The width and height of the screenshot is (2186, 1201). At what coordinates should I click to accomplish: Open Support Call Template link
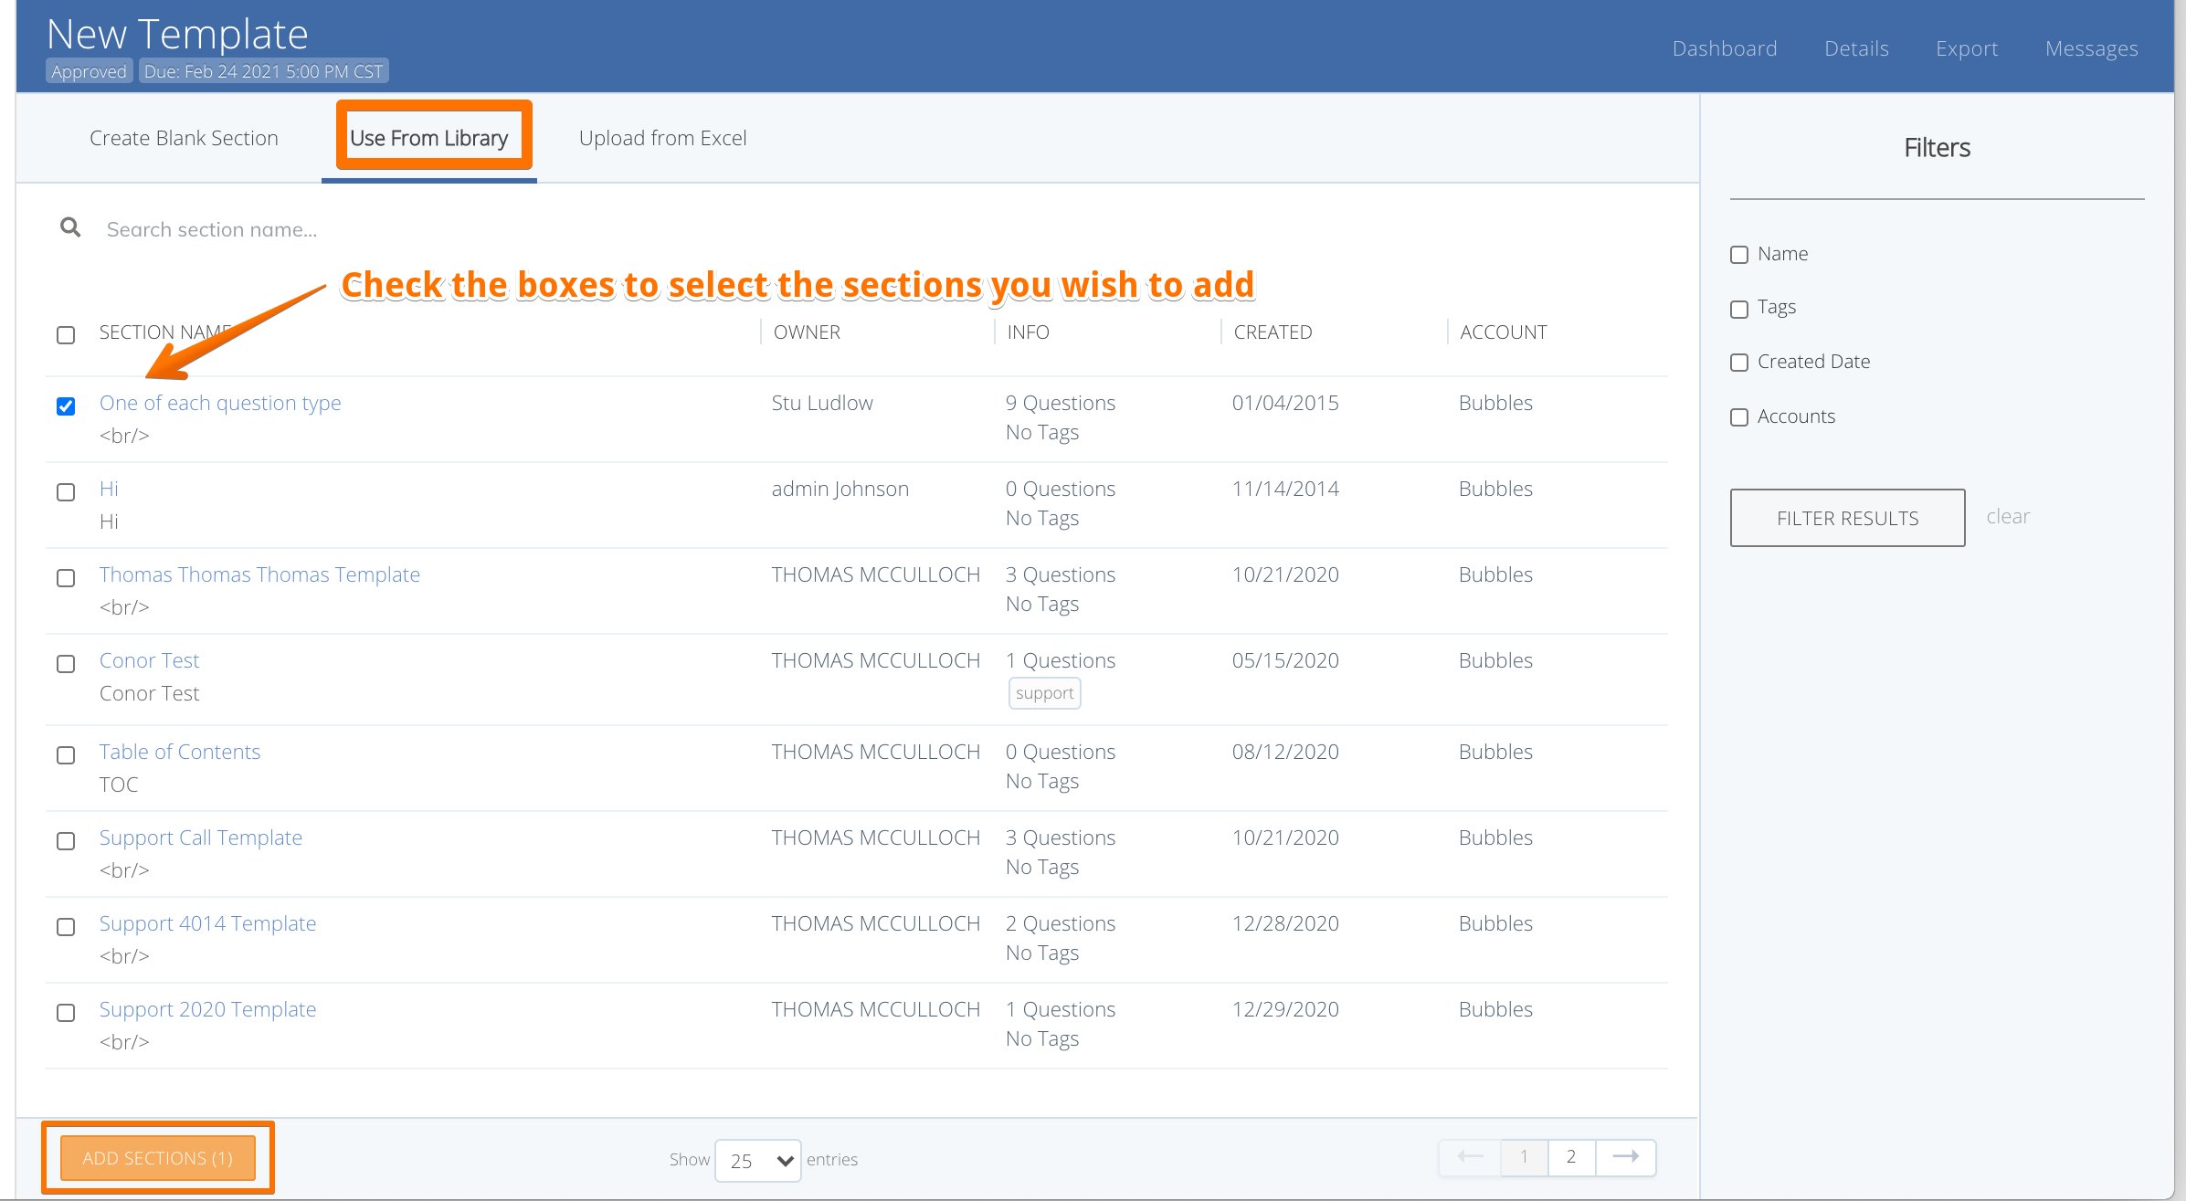(x=200, y=838)
